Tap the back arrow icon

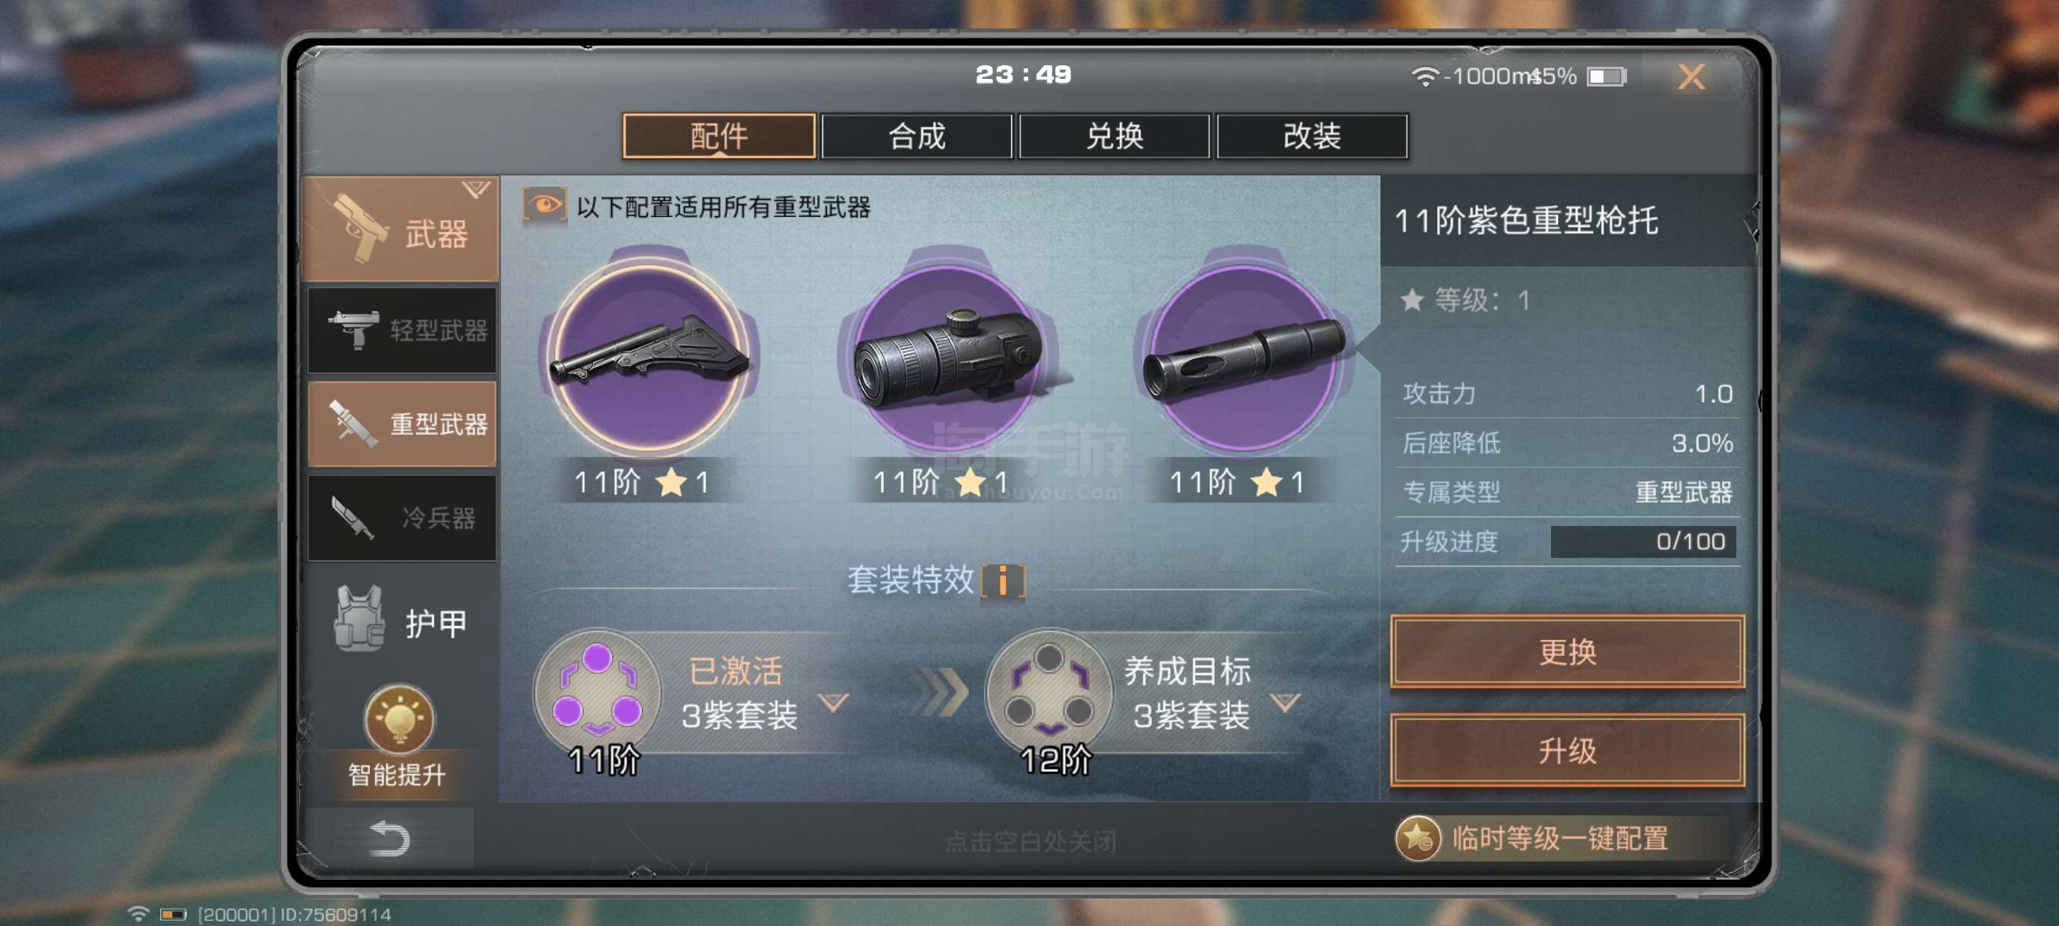(x=390, y=838)
